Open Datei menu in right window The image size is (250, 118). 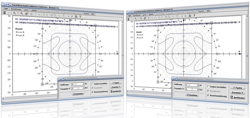point(129,16)
